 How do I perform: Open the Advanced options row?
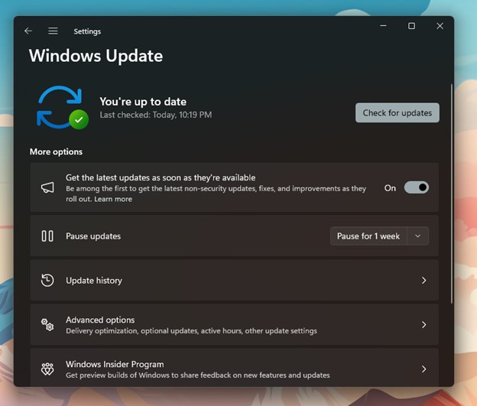click(x=234, y=325)
